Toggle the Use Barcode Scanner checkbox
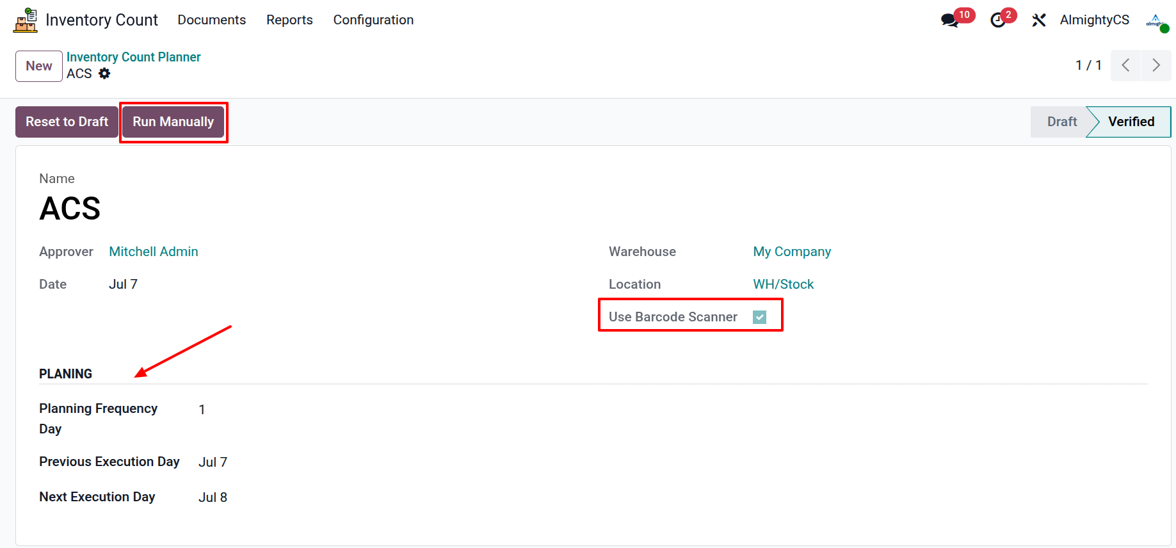This screenshot has width=1176, height=548. (x=759, y=317)
